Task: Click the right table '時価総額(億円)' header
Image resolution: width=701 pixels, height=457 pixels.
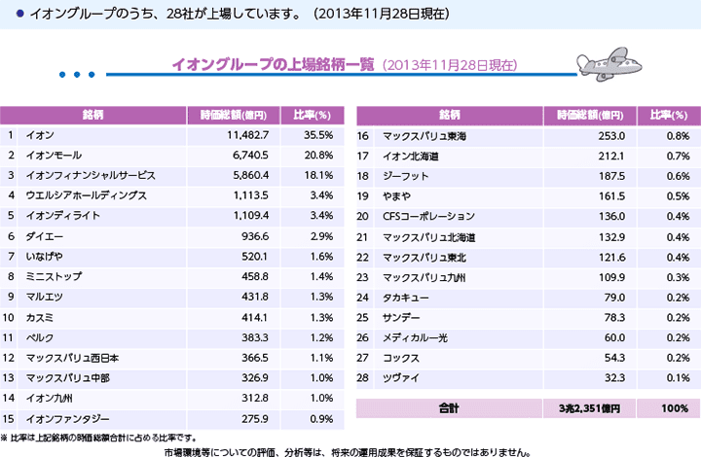Action: (x=590, y=115)
